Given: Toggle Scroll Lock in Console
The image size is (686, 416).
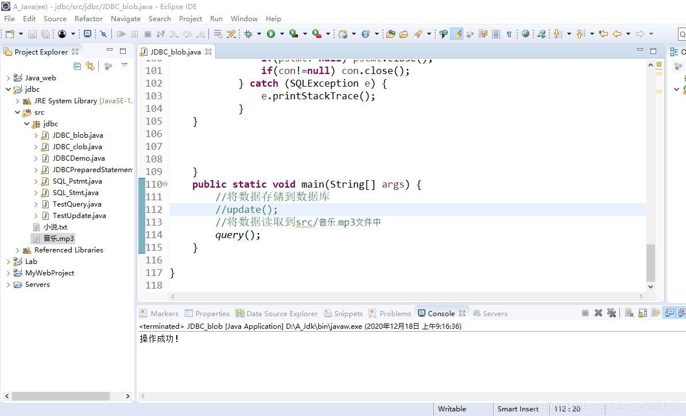Looking at the screenshot, I should pyautogui.click(x=643, y=313).
